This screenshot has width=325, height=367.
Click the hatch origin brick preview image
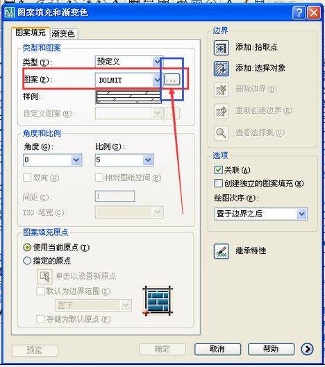click(x=158, y=301)
